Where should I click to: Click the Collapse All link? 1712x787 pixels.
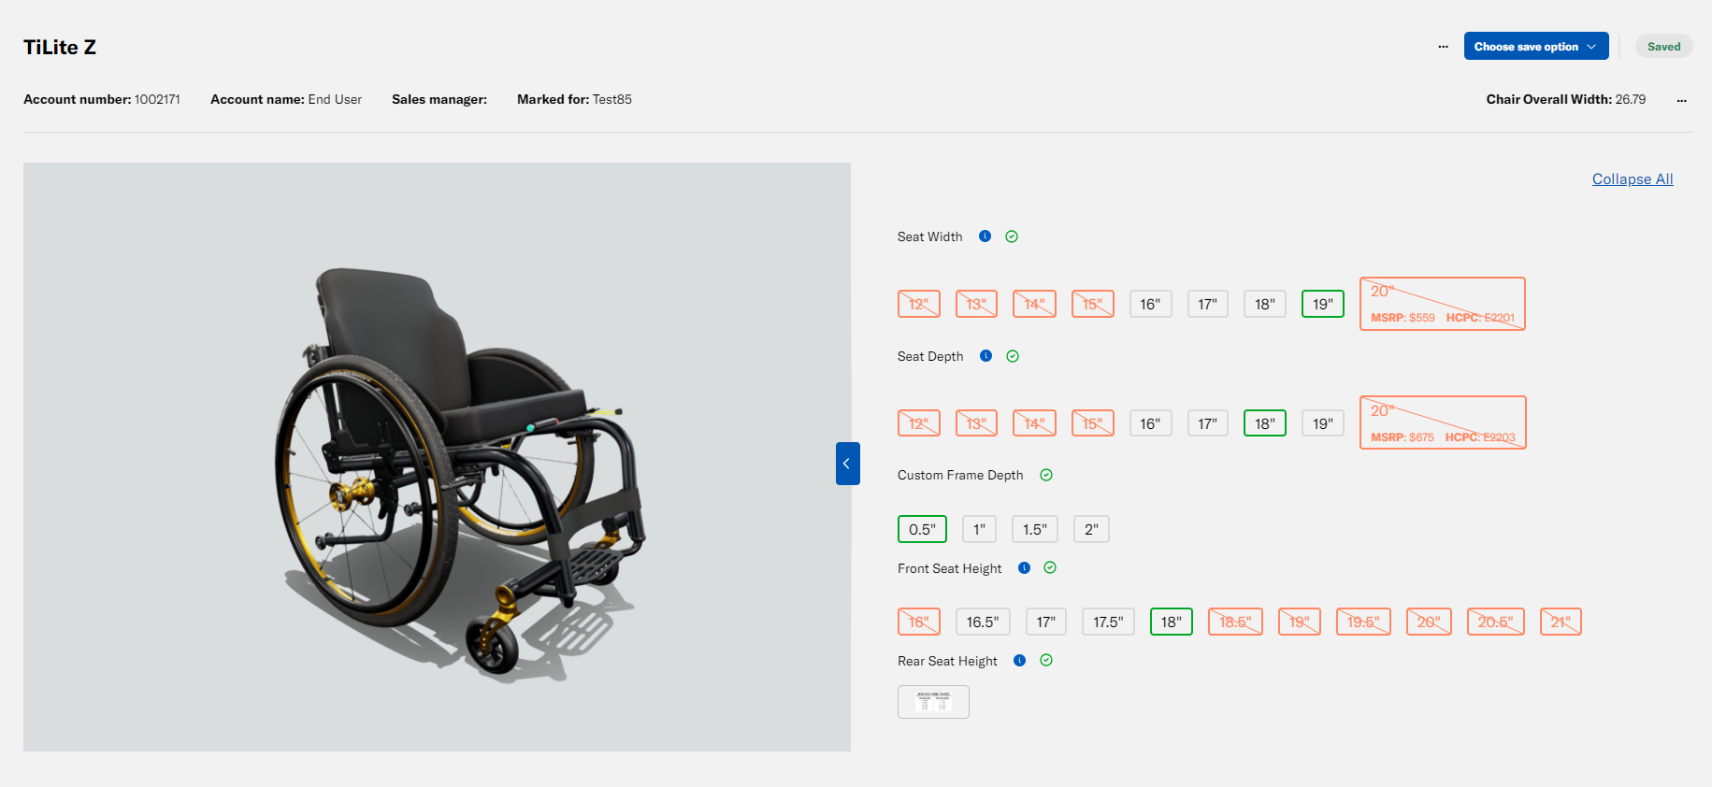(x=1633, y=179)
